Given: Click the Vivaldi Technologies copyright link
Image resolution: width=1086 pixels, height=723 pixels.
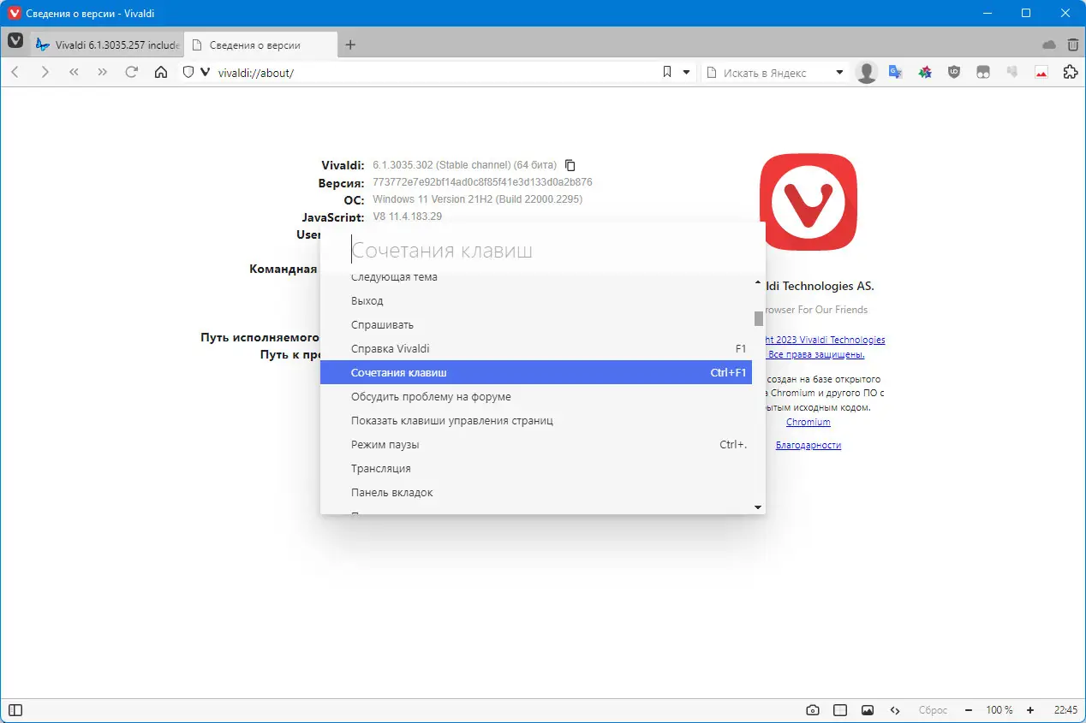Looking at the screenshot, I should tap(825, 340).
